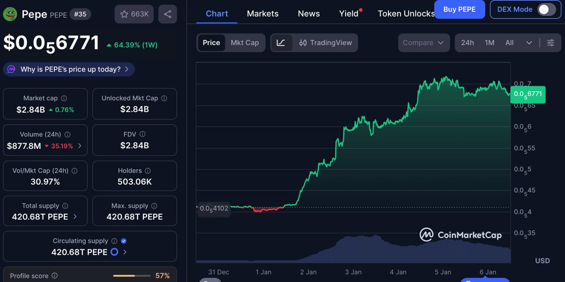Open the share icon beside the watchlist star
The image size is (565, 282).
tap(167, 14)
